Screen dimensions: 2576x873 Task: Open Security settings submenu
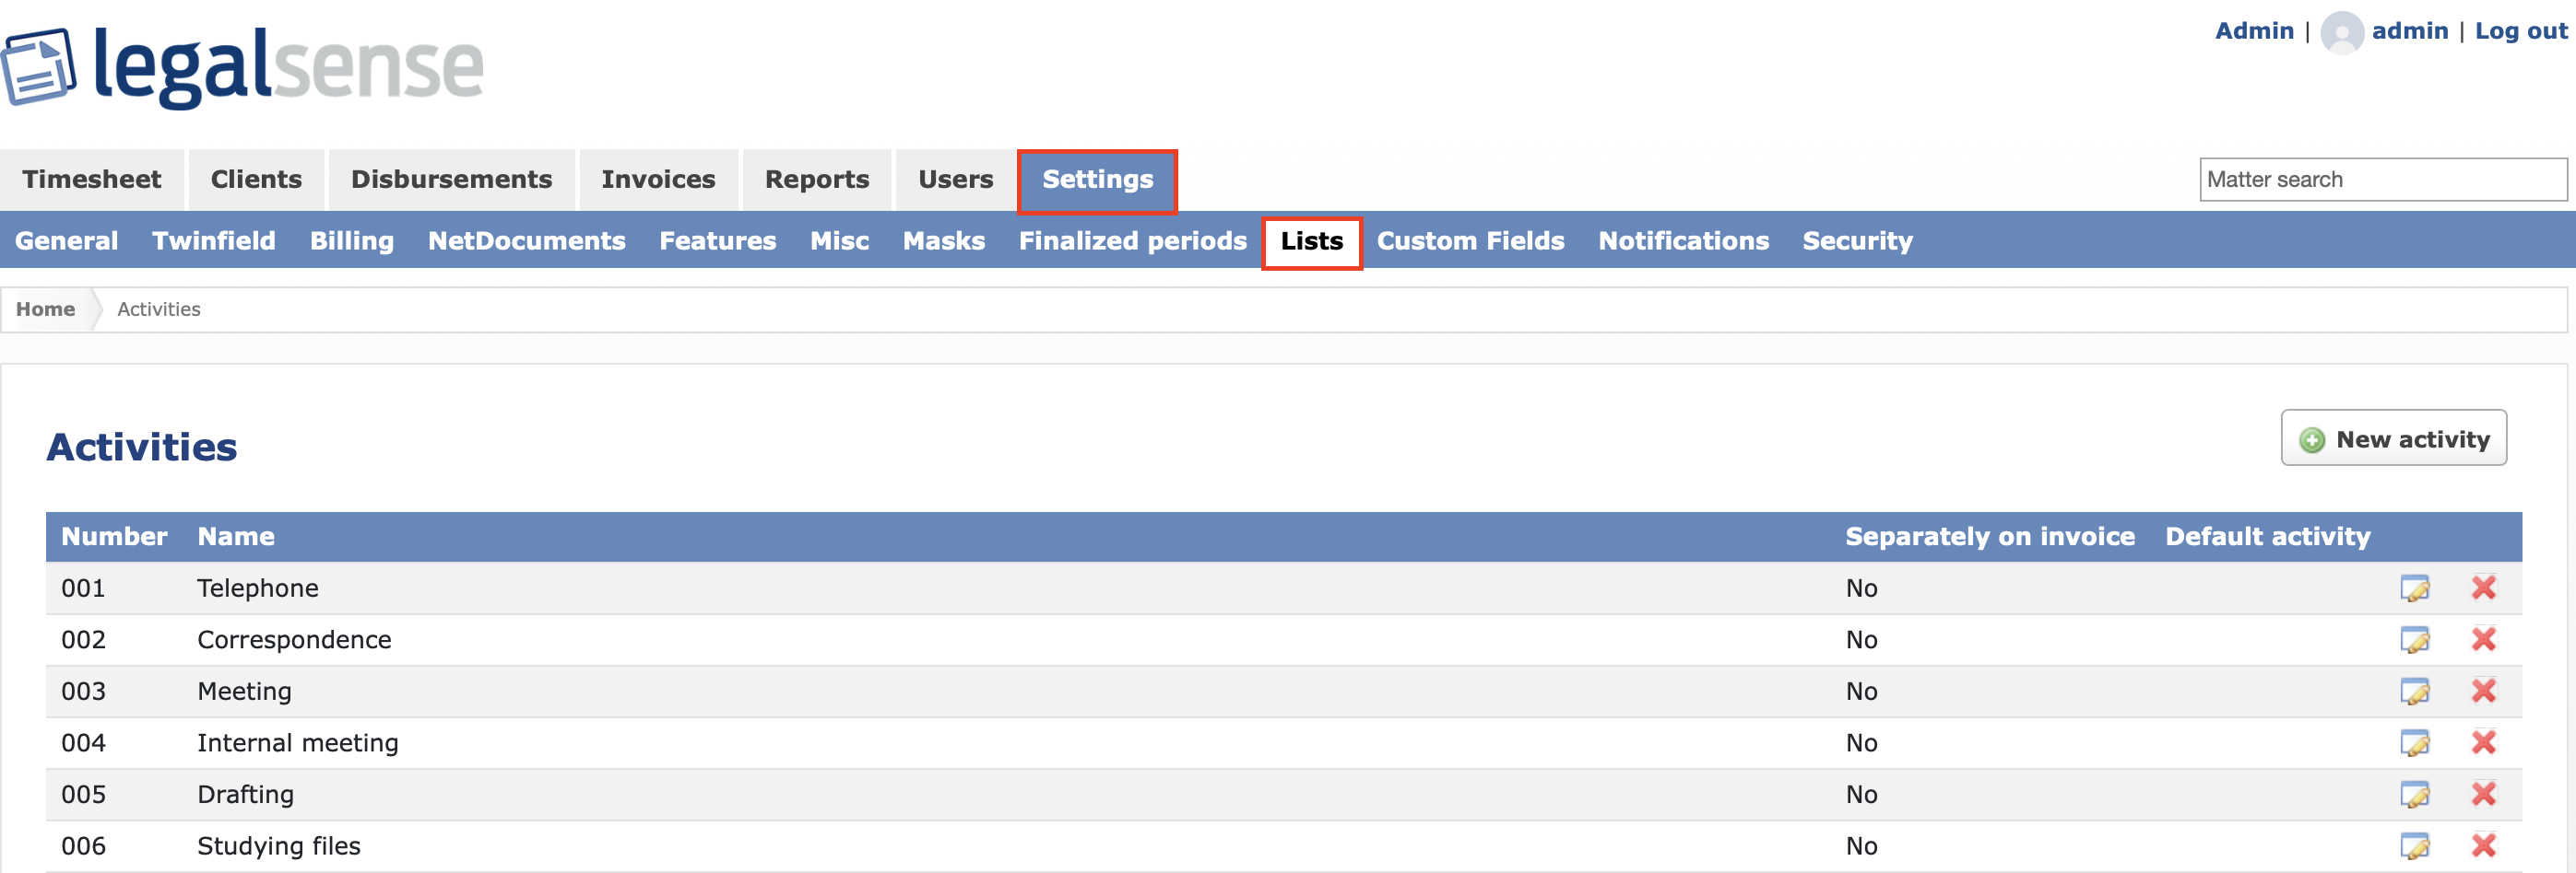click(1857, 241)
